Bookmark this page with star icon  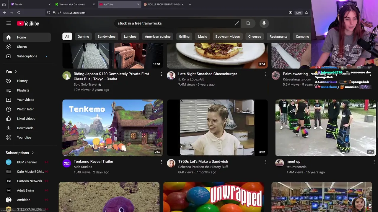pos(307,13)
